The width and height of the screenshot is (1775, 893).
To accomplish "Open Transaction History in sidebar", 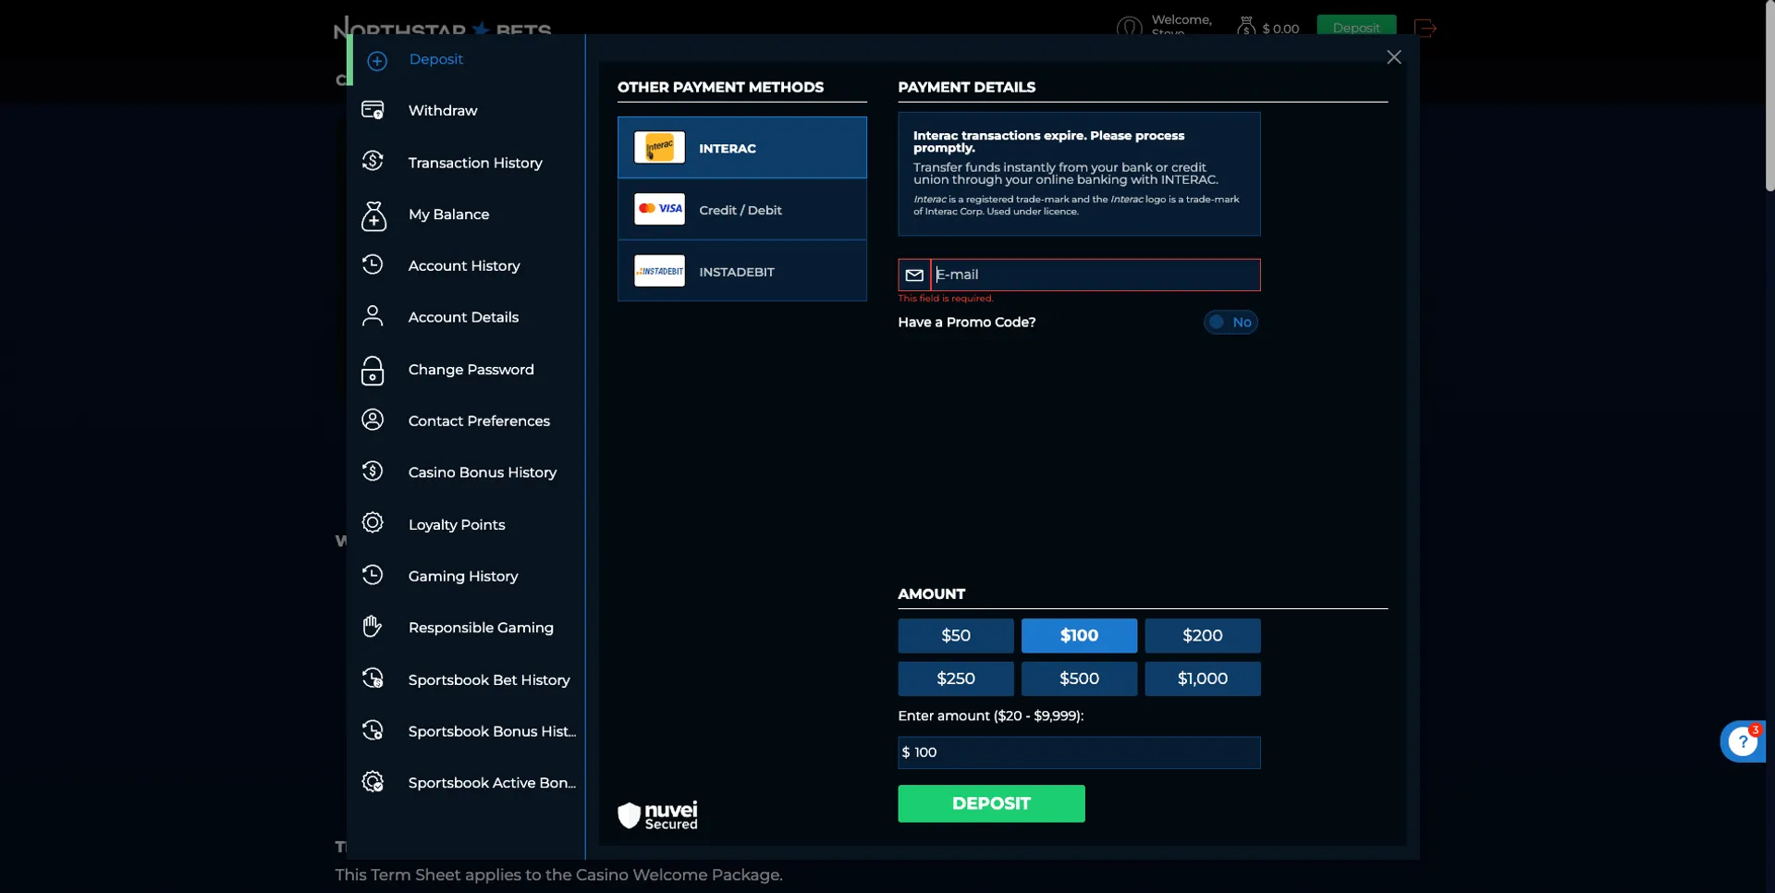I will click(474, 163).
